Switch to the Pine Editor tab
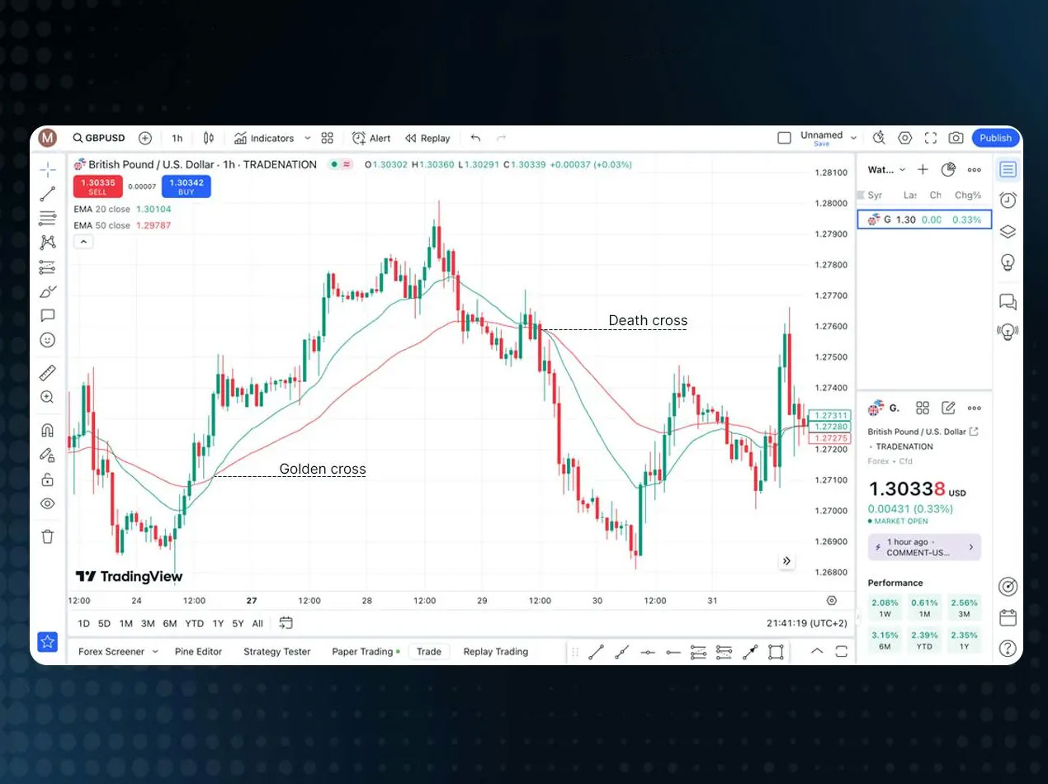 click(198, 651)
